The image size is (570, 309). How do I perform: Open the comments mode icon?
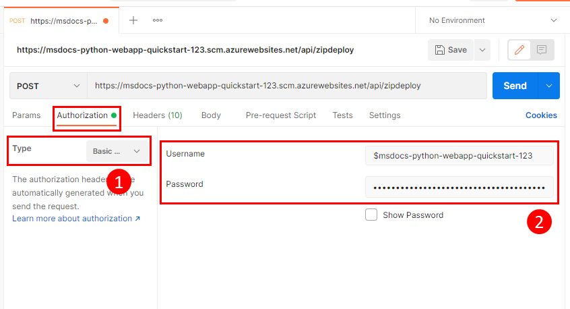click(541, 50)
